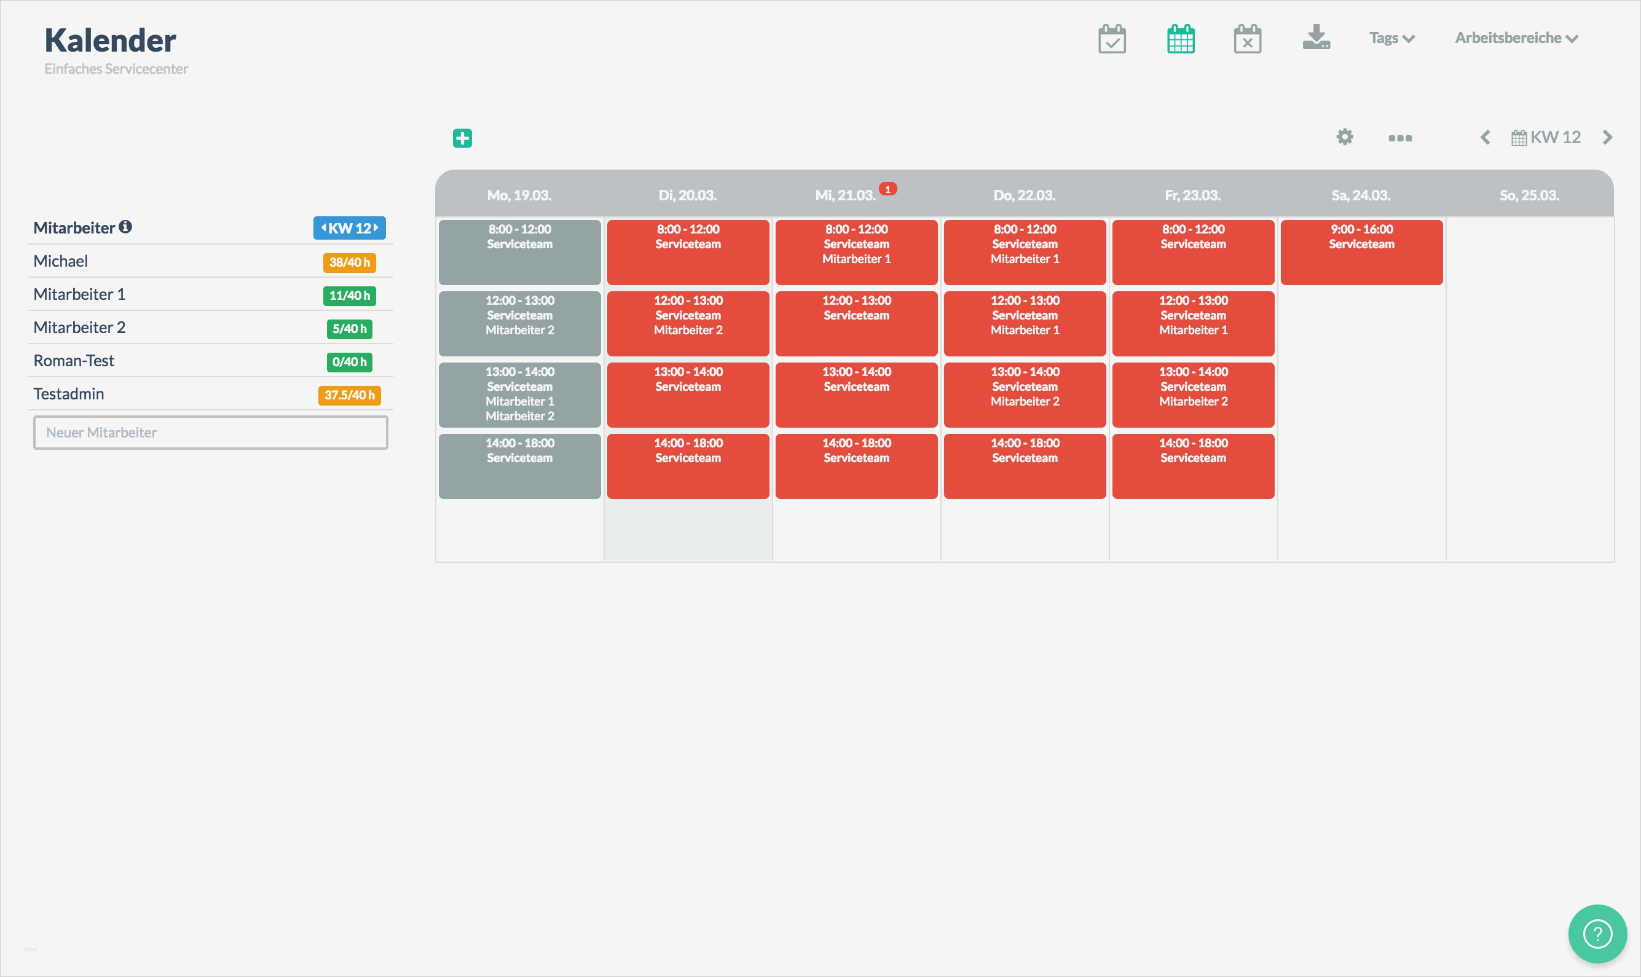Click the red notification badge on Mi, 21.03.
Viewport: 1641px width, 977px height.
pyautogui.click(x=887, y=190)
